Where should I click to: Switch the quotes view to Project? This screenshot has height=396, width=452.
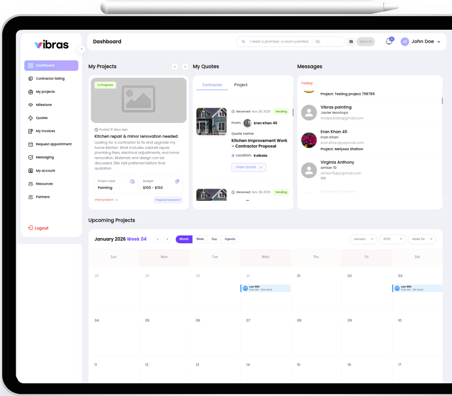pos(241,85)
